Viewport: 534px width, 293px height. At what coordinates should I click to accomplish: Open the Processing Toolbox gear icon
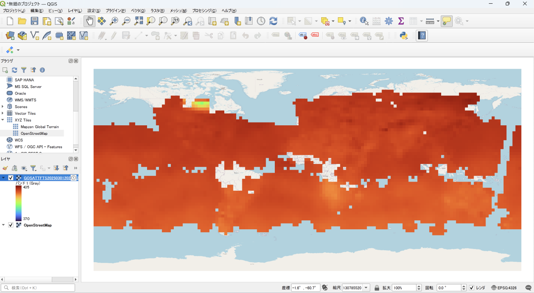(389, 21)
